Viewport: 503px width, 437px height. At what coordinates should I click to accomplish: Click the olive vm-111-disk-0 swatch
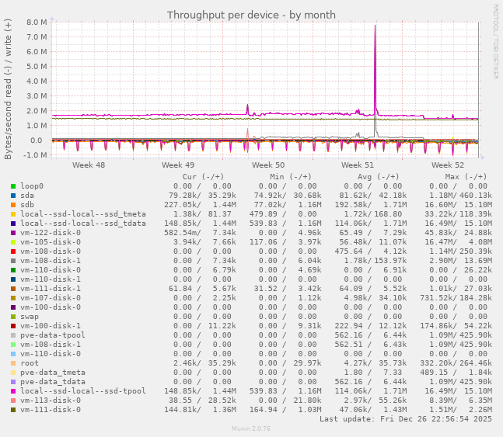click(13, 410)
